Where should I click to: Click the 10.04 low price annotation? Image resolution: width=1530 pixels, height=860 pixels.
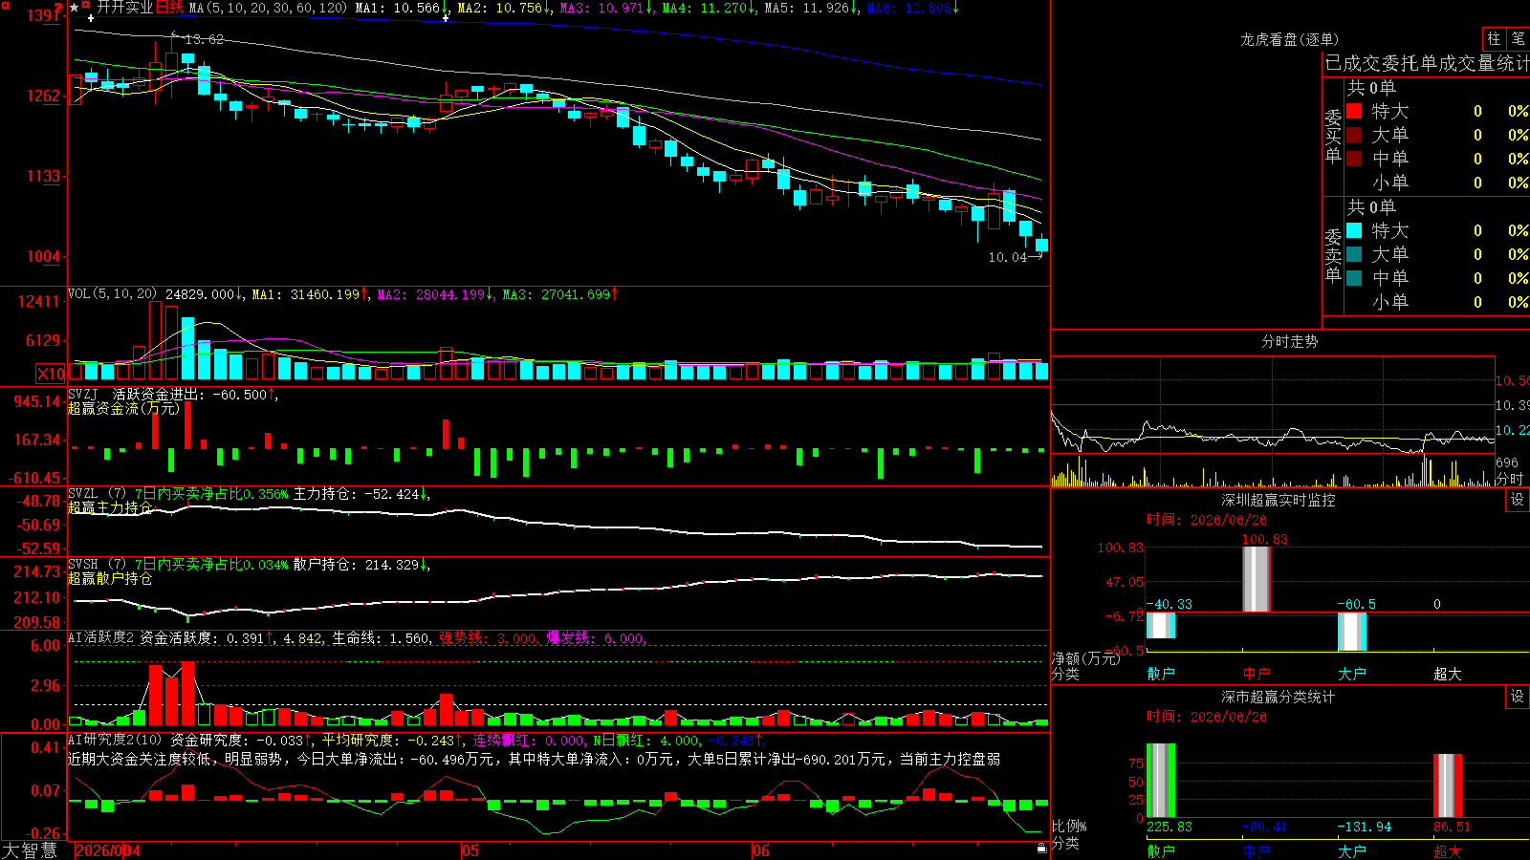[1007, 257]
